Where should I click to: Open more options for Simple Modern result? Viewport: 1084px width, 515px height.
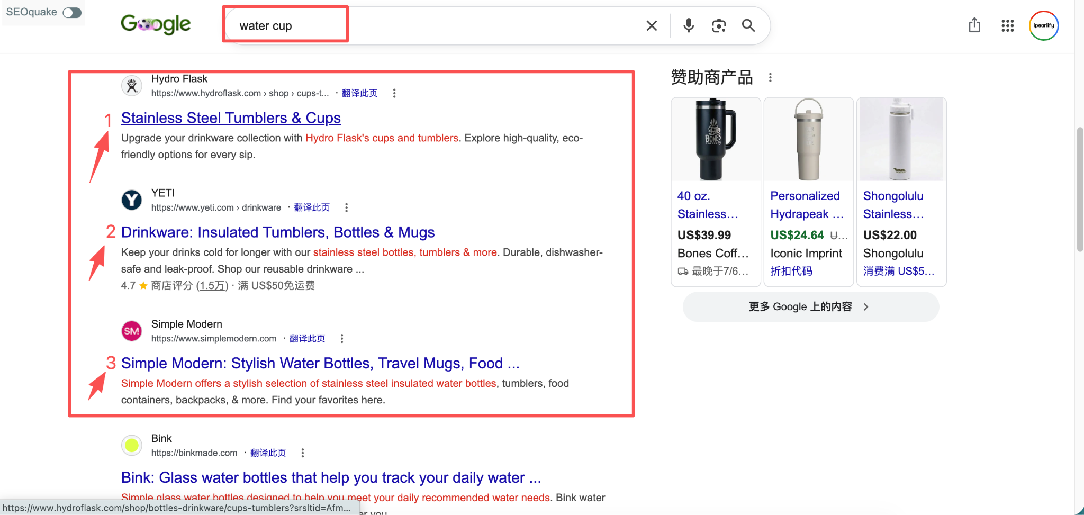tap(342, 338)
